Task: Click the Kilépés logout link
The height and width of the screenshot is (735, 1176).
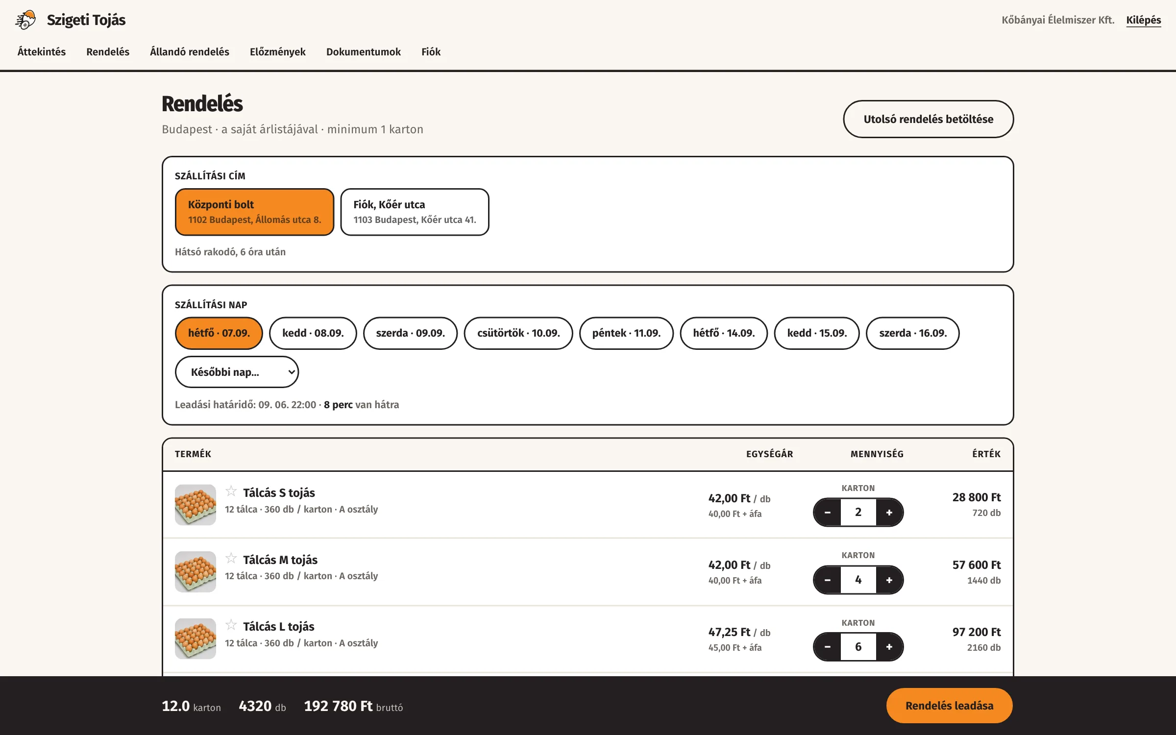Action: click(1144, 20)
